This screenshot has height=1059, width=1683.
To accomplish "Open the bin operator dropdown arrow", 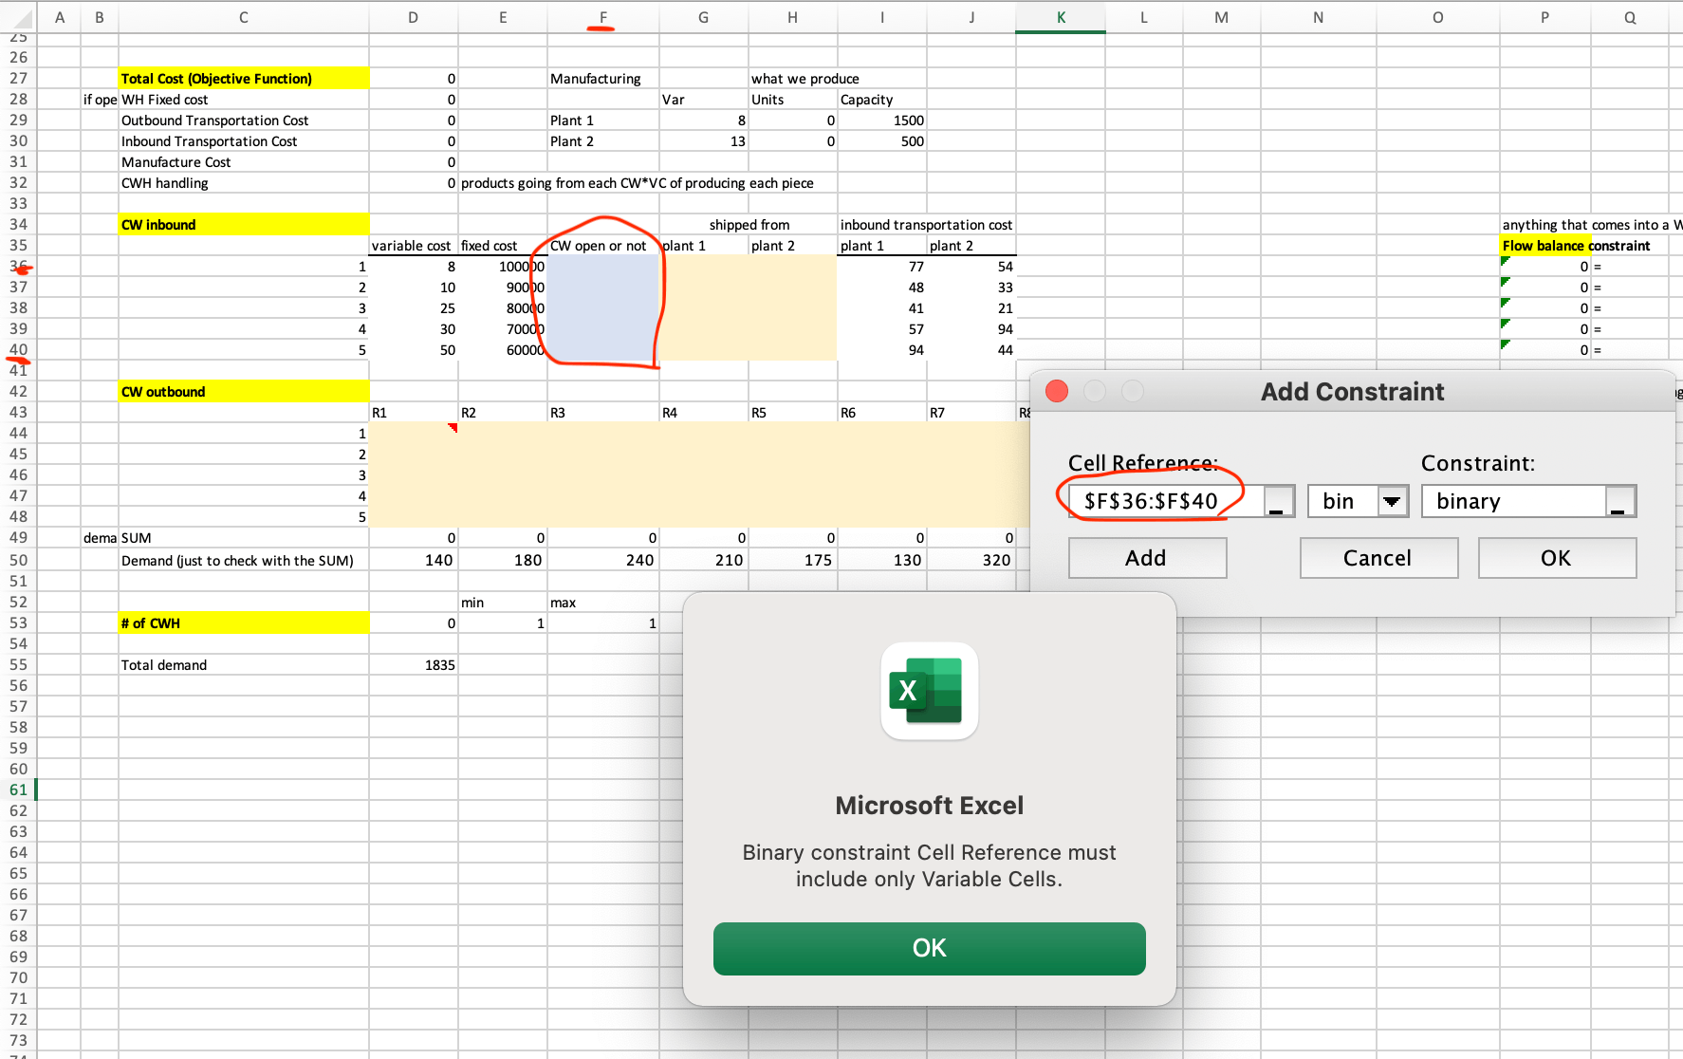I will click(1392, 502).
